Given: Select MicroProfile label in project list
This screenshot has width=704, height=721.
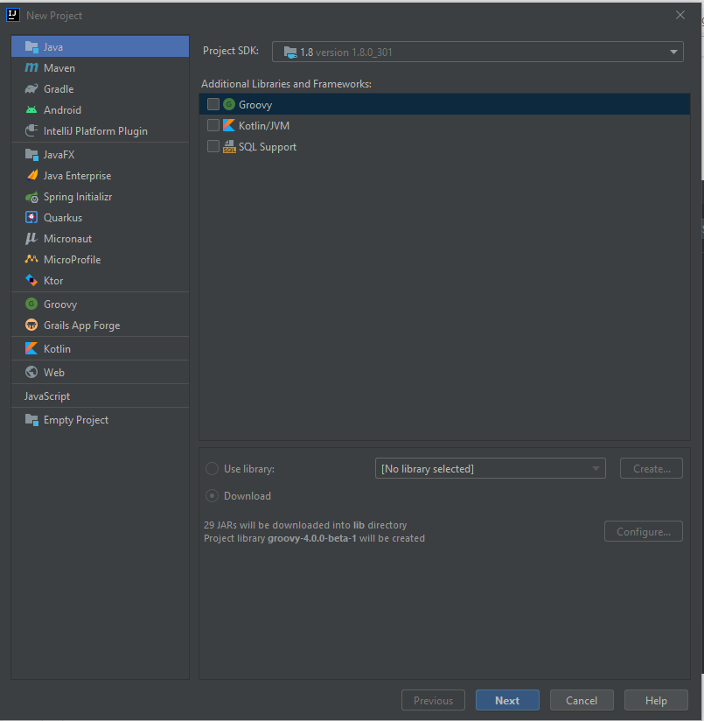Looking at the screenshot, I should point(72,260).
